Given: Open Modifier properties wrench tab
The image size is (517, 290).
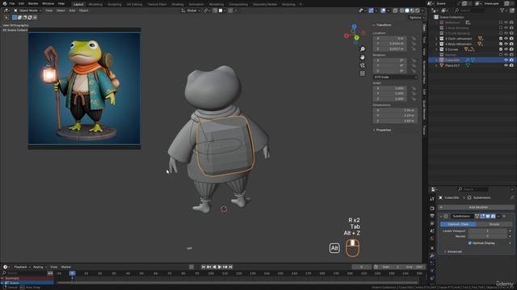Looking at the screenshot, I should tap(432, 255).
